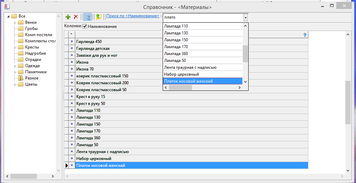356x183 pixels.
Task: Select Лампада 150 in the dropdown list
Action: pos(203,40)
